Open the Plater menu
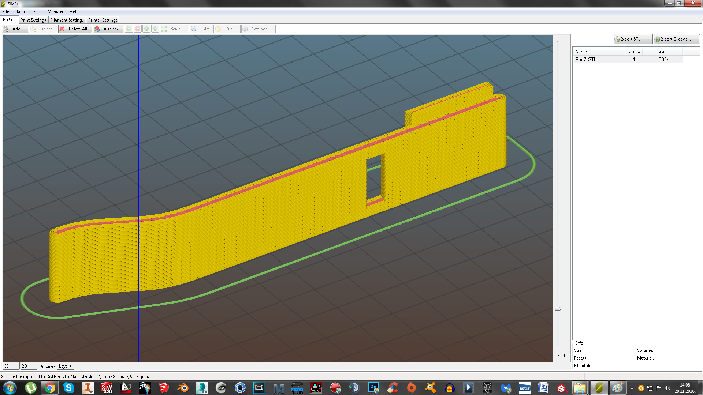703x395 pixels. pos(20,12)
